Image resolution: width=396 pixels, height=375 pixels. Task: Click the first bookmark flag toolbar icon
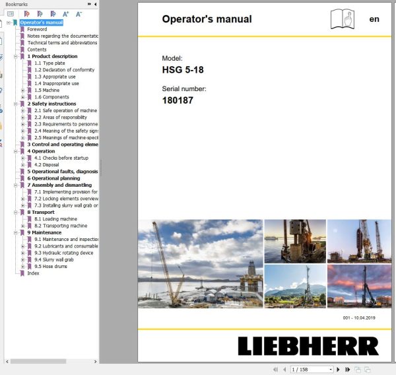coord(26,14)
